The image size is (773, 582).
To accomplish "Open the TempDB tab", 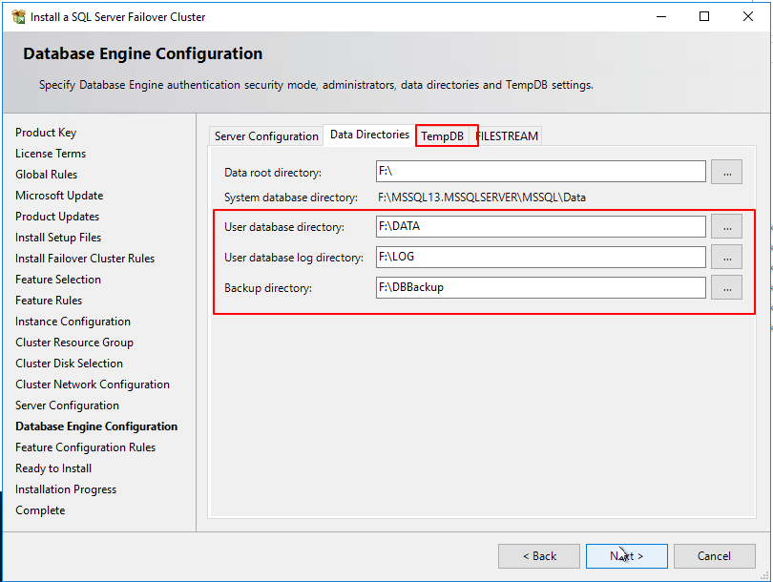I will [x=442, y=136].
